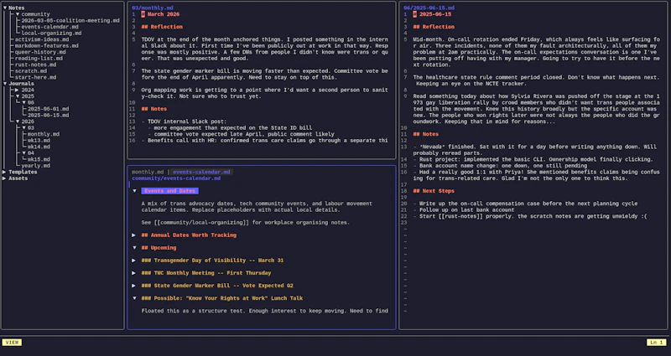The image size is (671, 356).
Task: Click the 'Bank account name change' line
Action: (x=500, y=166)
